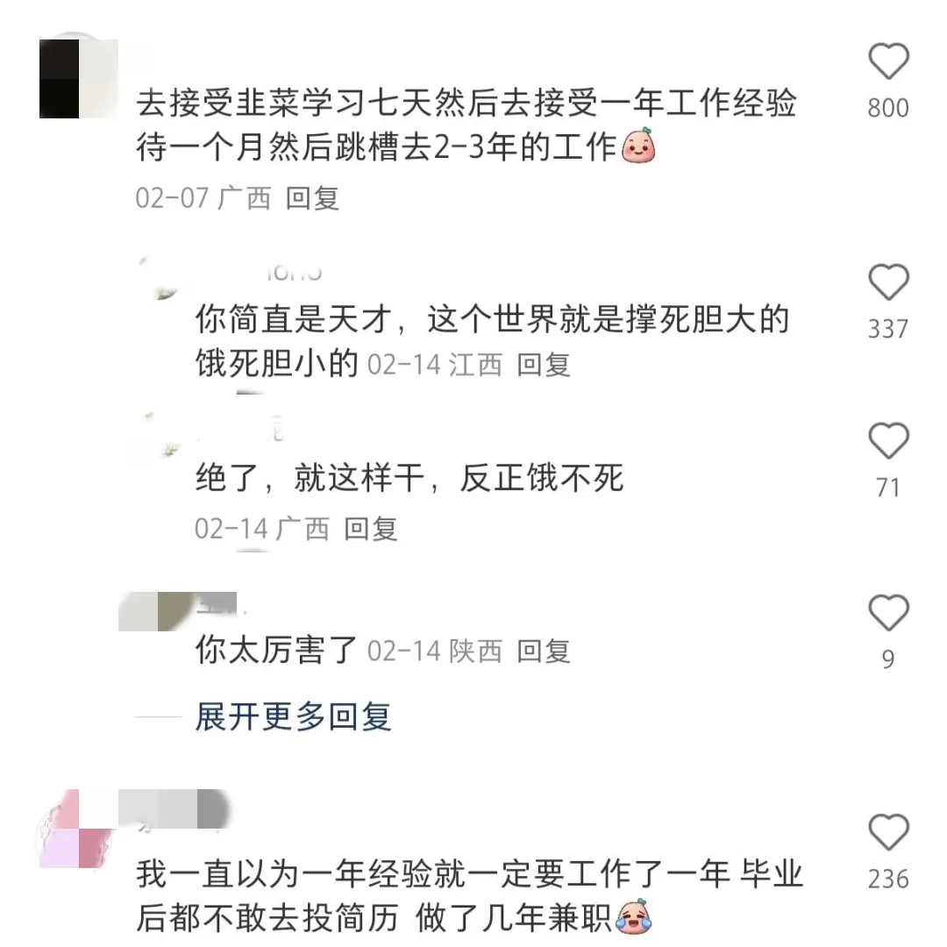Reply to the 绝了 comment from 广西

click(370, 529)
